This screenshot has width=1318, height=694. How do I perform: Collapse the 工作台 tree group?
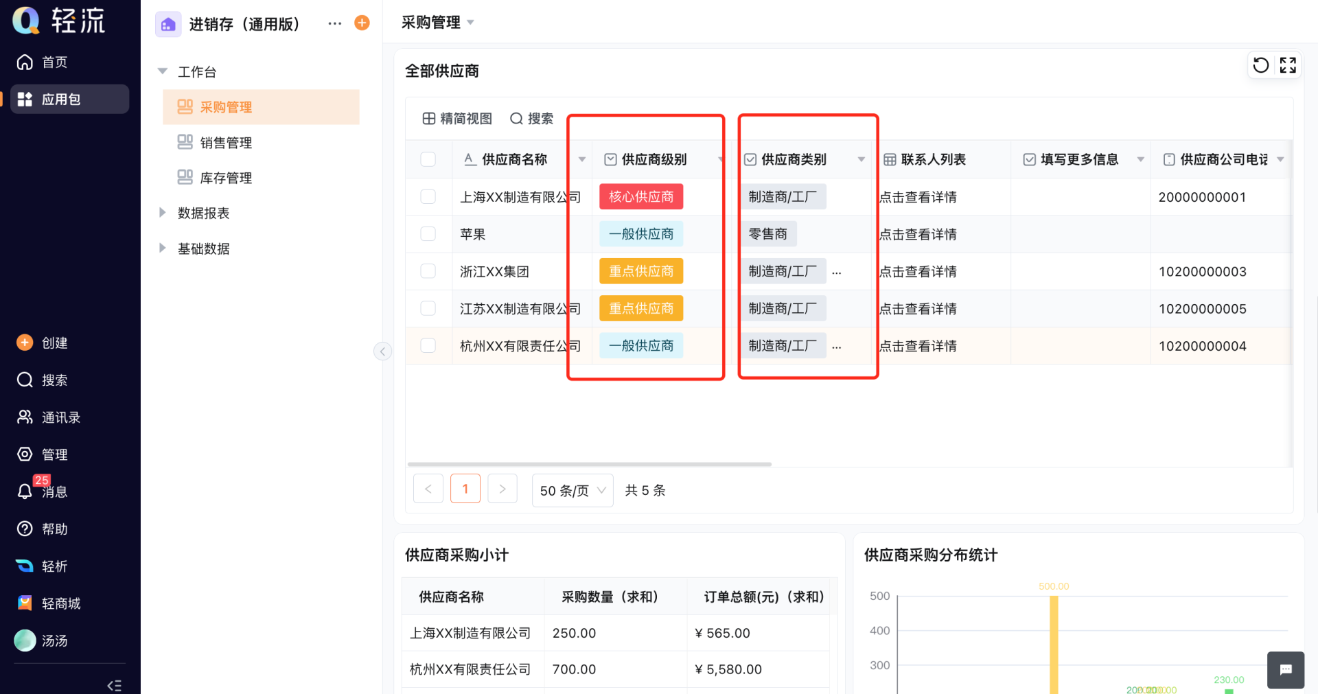pos(163,71)
